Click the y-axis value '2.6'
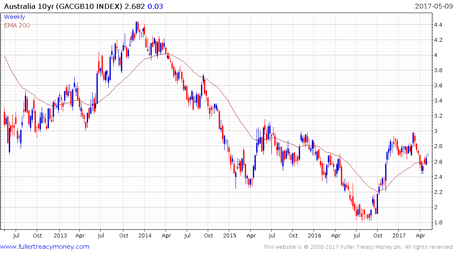 (x=438, y=161)
